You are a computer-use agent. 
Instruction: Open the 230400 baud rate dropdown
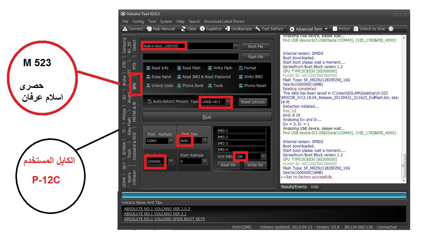pyautogui.click(x=171, y=161)
